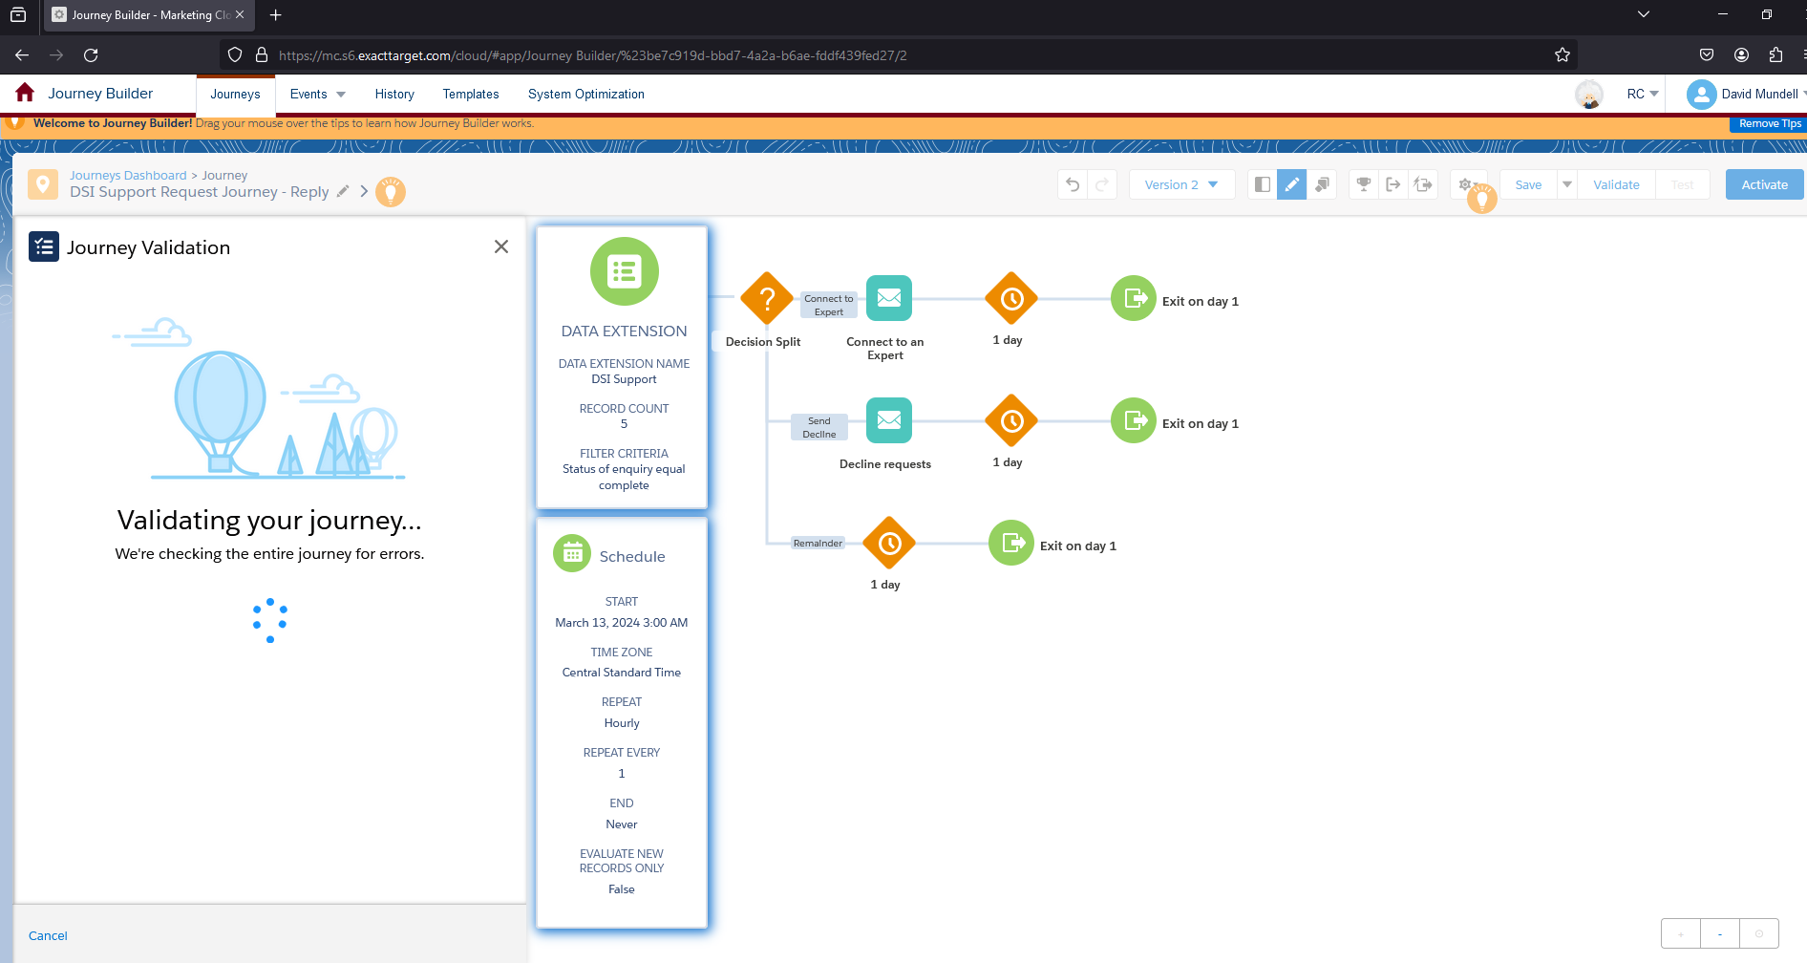The width and height of the screenshot is (1807, 963).
Task: Switch to the History tab
Action: [x=394, y=95]
